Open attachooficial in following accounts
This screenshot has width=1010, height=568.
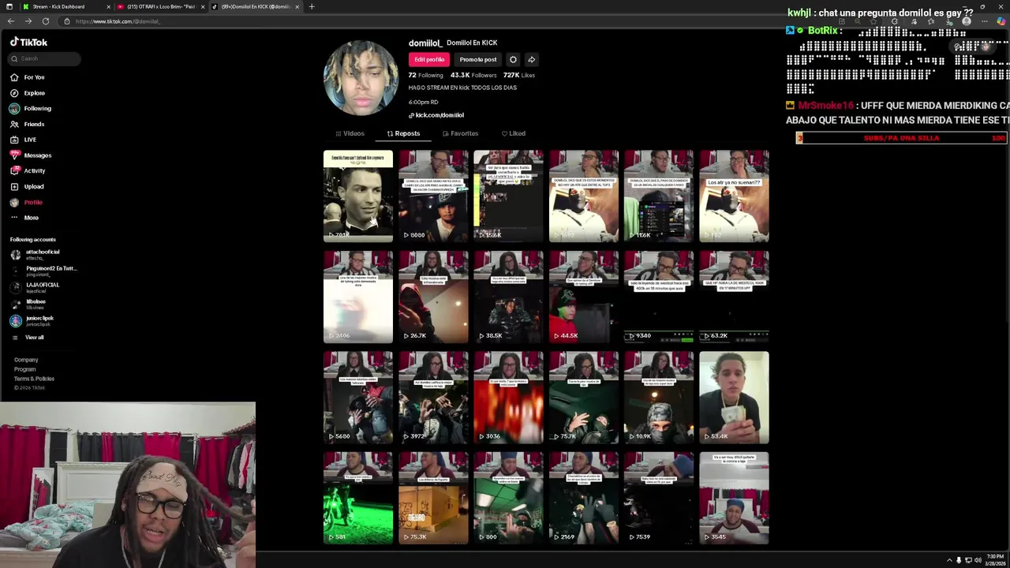point(35,254)
